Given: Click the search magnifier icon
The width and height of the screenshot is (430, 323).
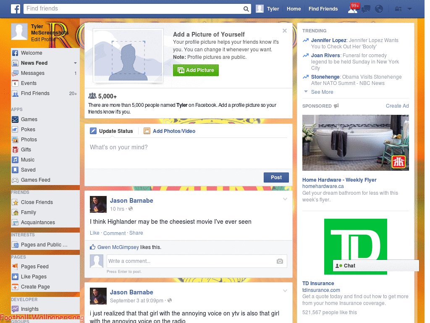Looking at the screenshot, I should (x=246, y=9).
